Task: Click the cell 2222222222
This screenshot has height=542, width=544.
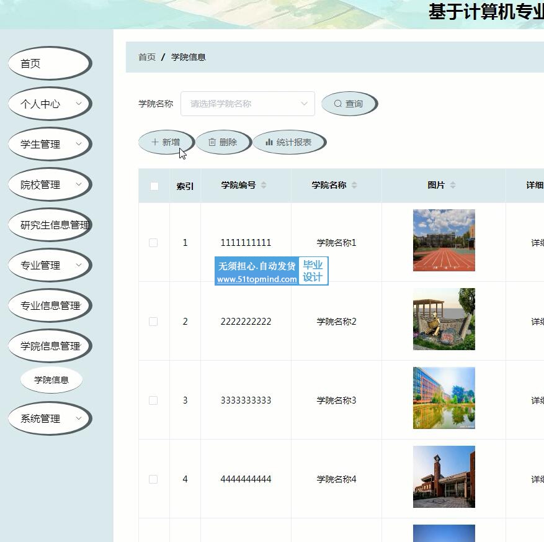Action: click(246, 322)
